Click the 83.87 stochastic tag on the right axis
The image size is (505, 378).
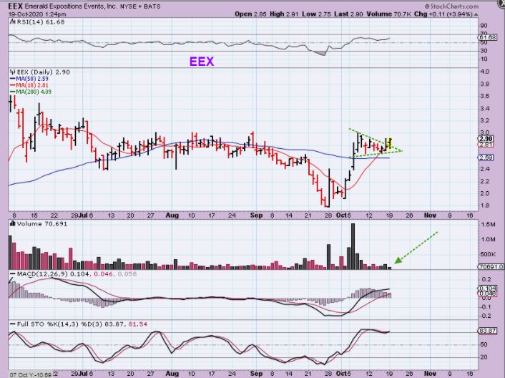487,331
